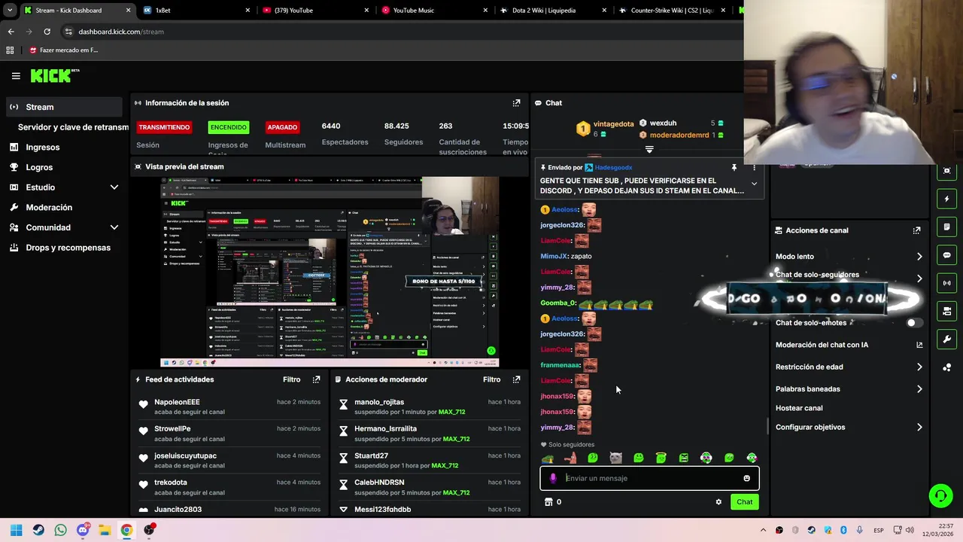Image resolution: width=963 pixels, height=542 pixels.
Task: Pop out the Feed de actividades panel
Action: (316, 379)
